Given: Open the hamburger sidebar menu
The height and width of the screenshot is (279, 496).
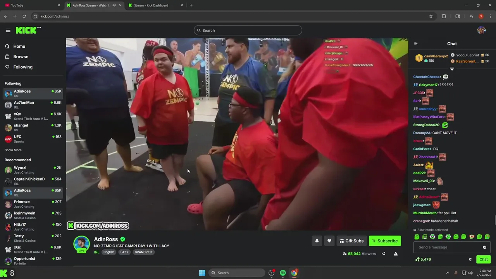Looking at the screenshot, I should [x=8, y=30].
